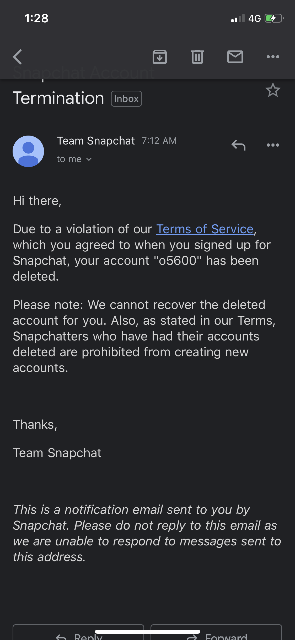Tap the Team Snapchat sender name
Viewport: 295px width, 640px height.
coord(96,141)
